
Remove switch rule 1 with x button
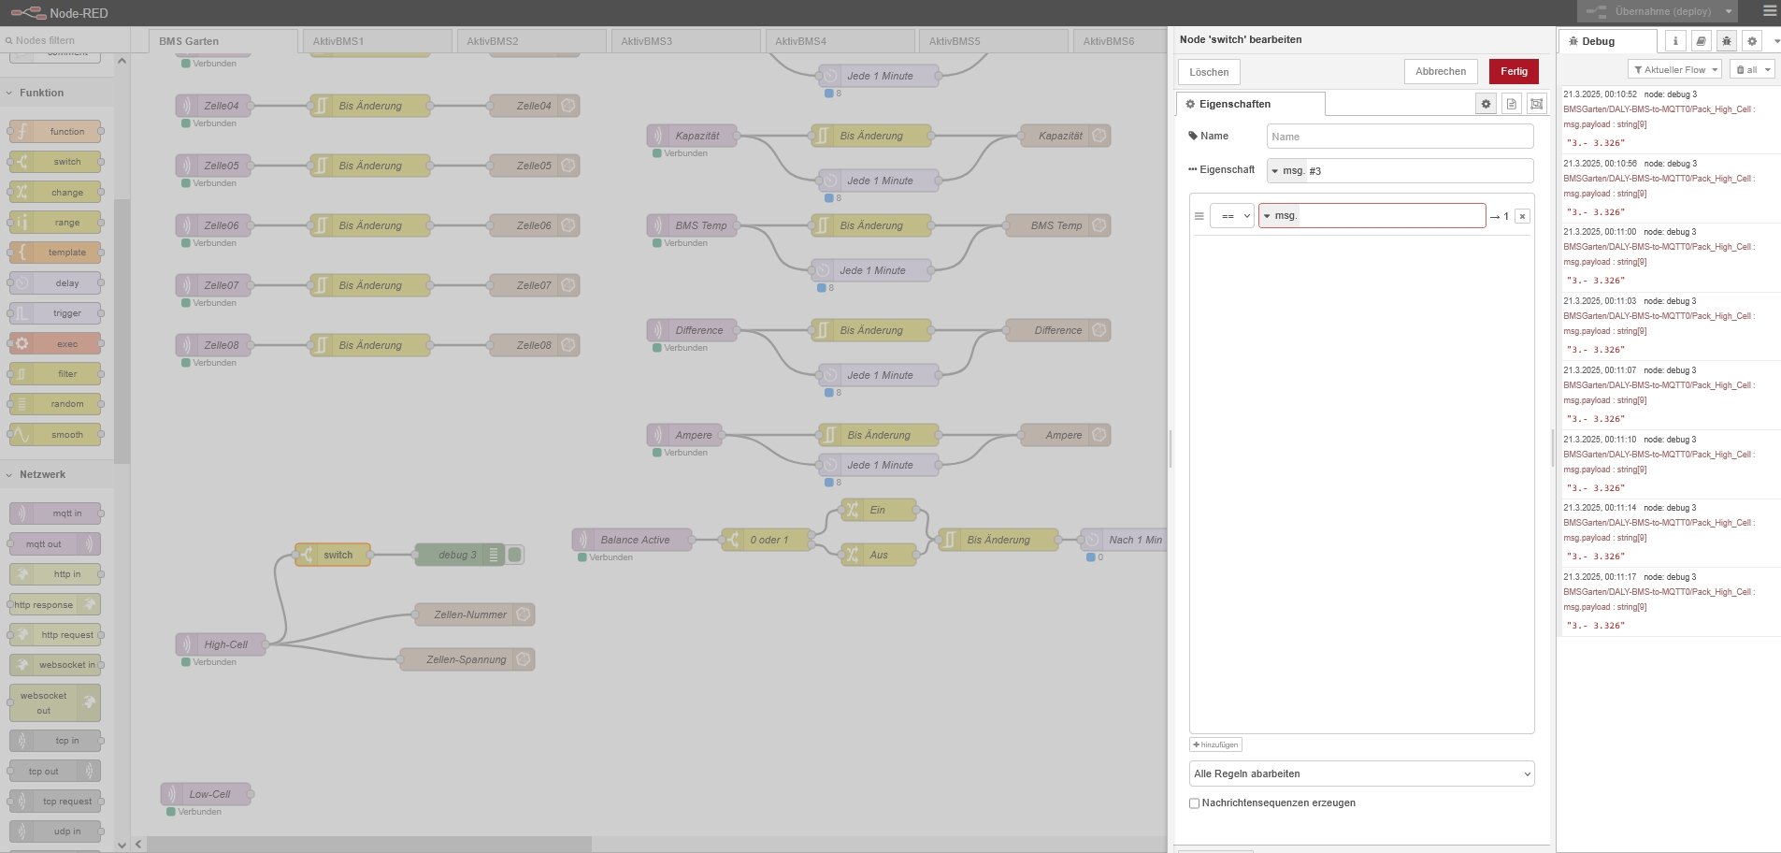[1522, 216]
